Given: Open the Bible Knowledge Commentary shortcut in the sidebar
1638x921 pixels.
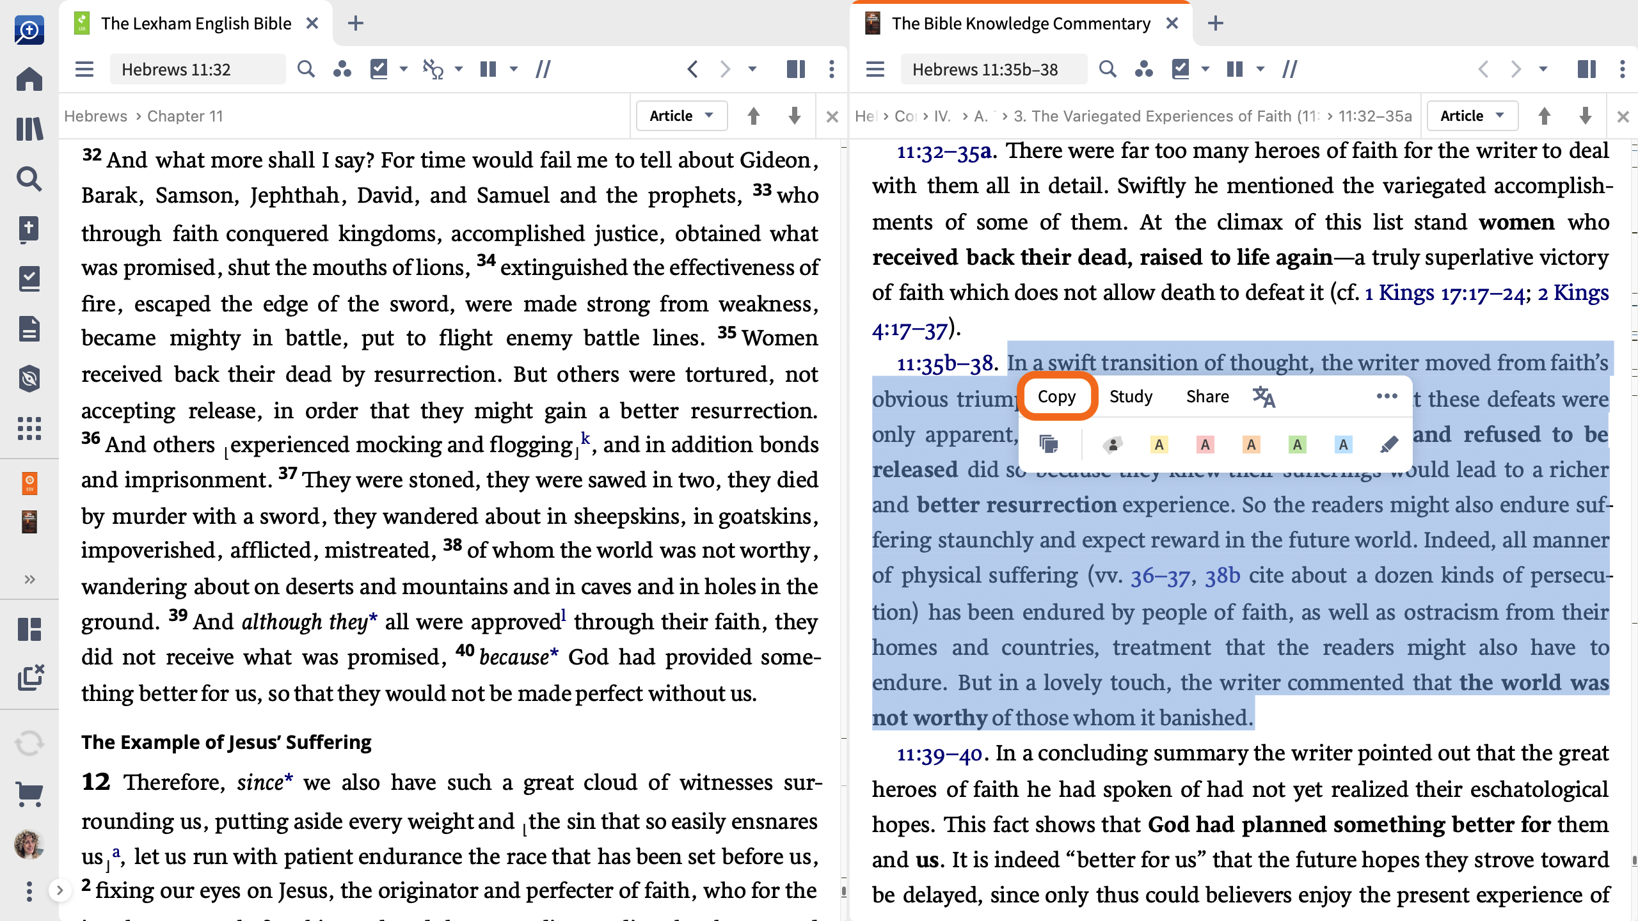Looking at the screenshot, I should tap(29, 522).
